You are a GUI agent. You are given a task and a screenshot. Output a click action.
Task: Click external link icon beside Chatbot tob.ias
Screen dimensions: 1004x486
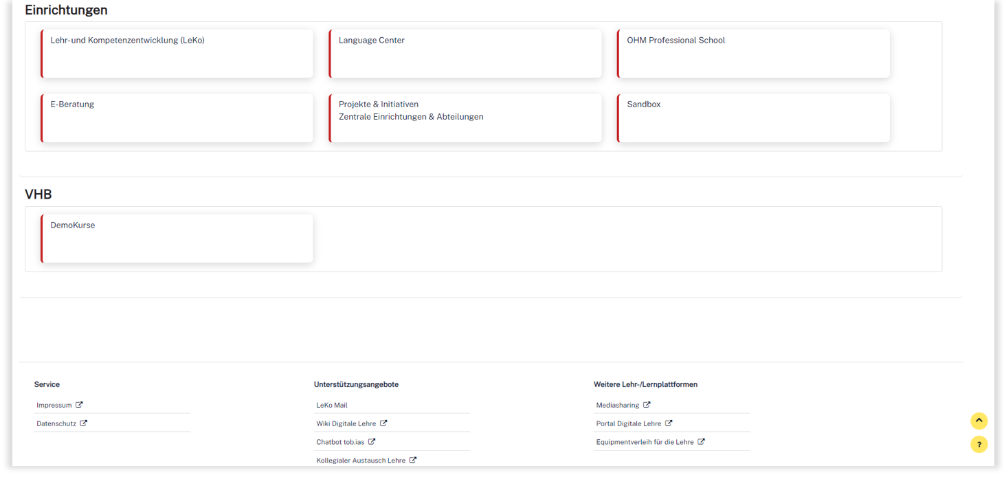click(372, 442)
